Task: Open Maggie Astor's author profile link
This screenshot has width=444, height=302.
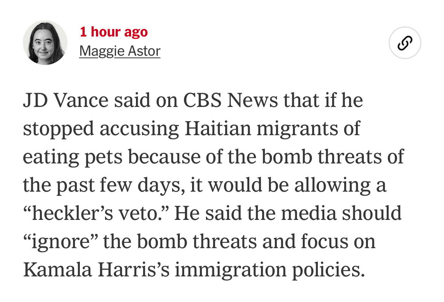Action: [120, 51]
